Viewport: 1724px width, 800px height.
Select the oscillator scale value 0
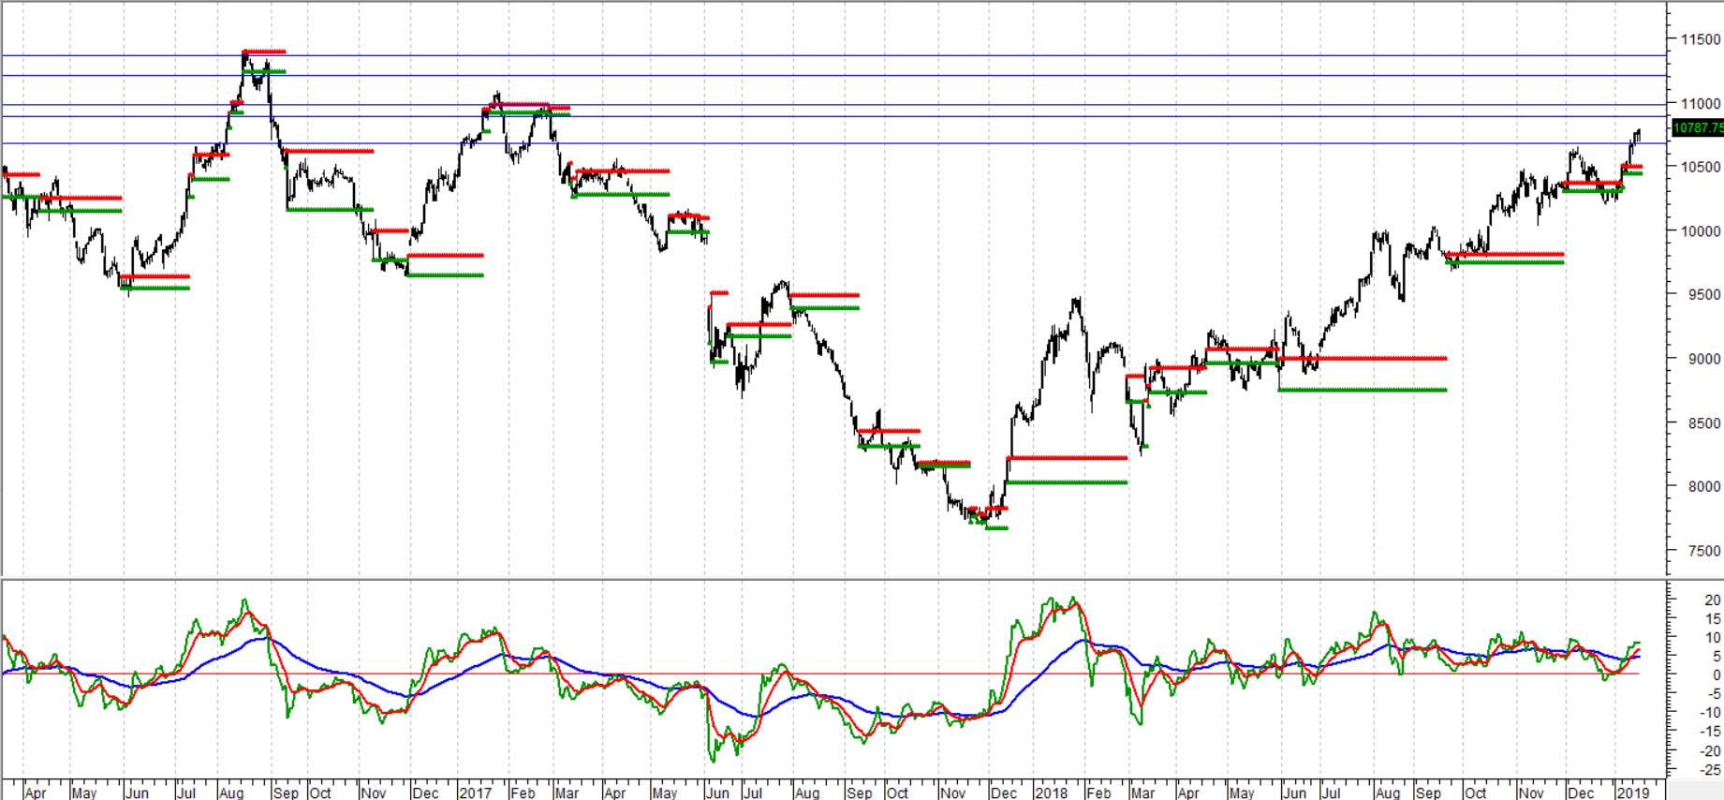click(1717, 674)
